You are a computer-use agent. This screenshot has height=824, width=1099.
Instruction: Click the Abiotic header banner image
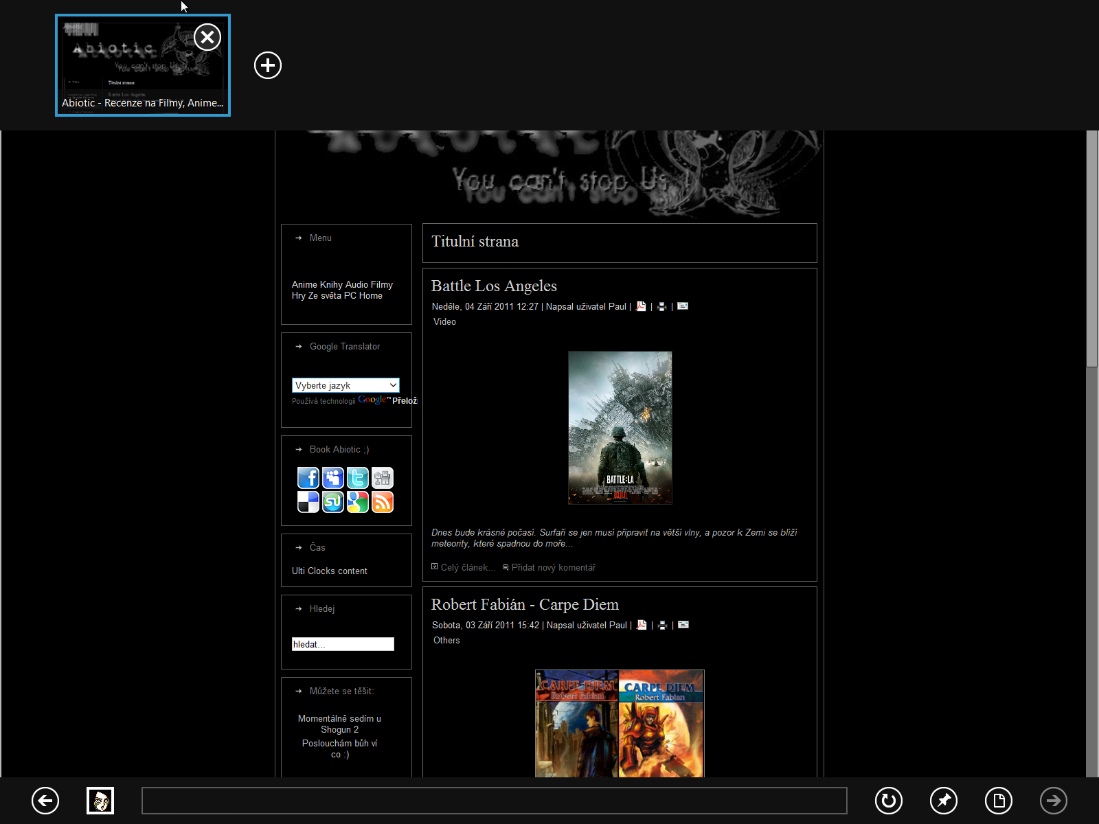[x=549, y=174]
